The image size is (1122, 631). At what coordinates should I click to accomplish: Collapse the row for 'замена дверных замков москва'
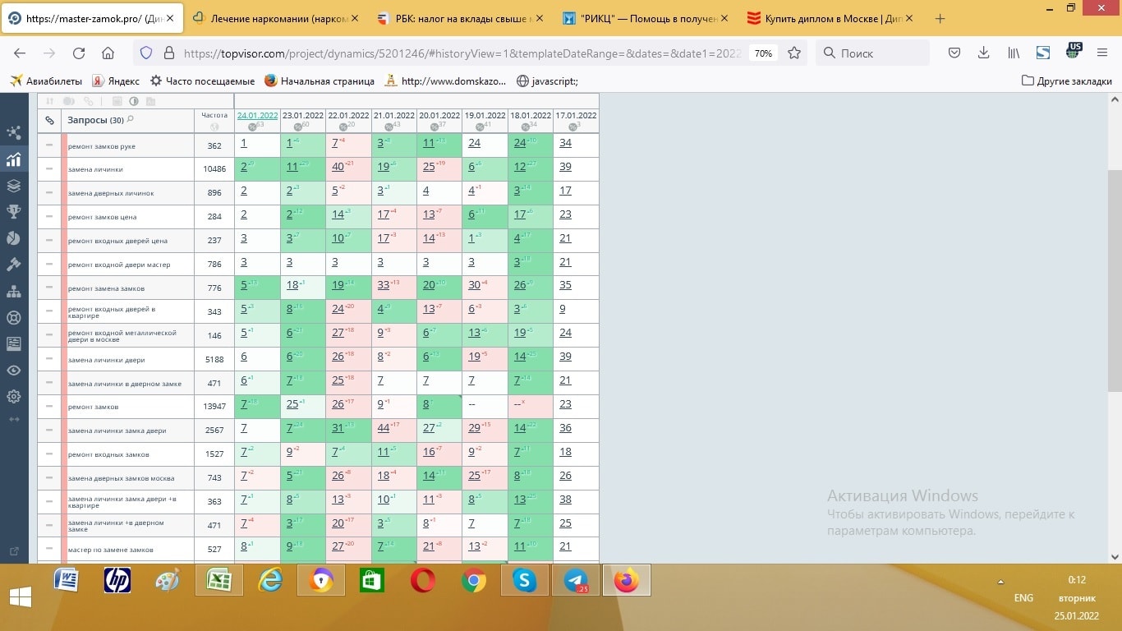click(x=49, y=478)
